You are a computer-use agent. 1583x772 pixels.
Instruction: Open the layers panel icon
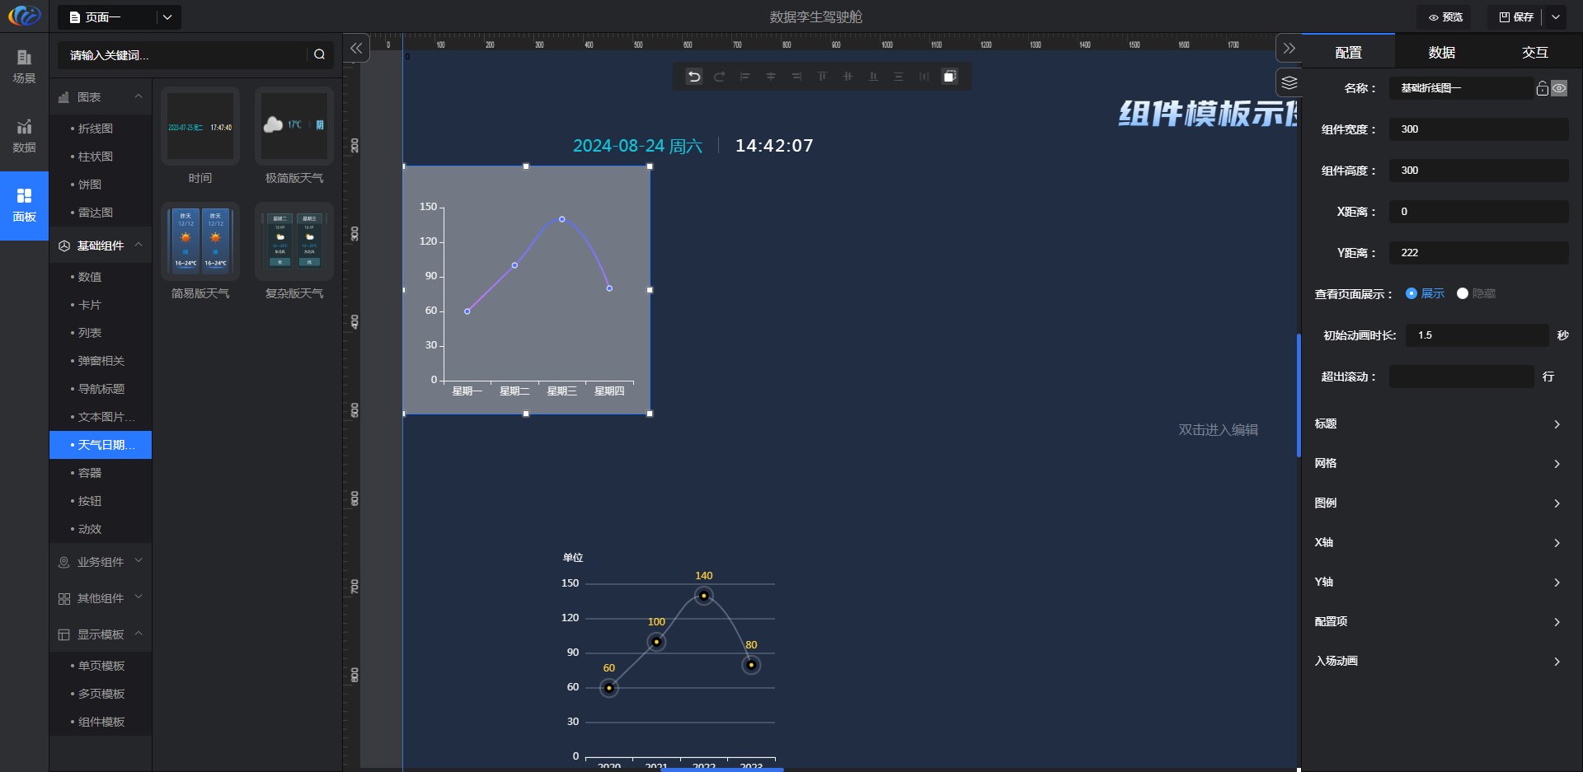click(x=1289, y=82)
